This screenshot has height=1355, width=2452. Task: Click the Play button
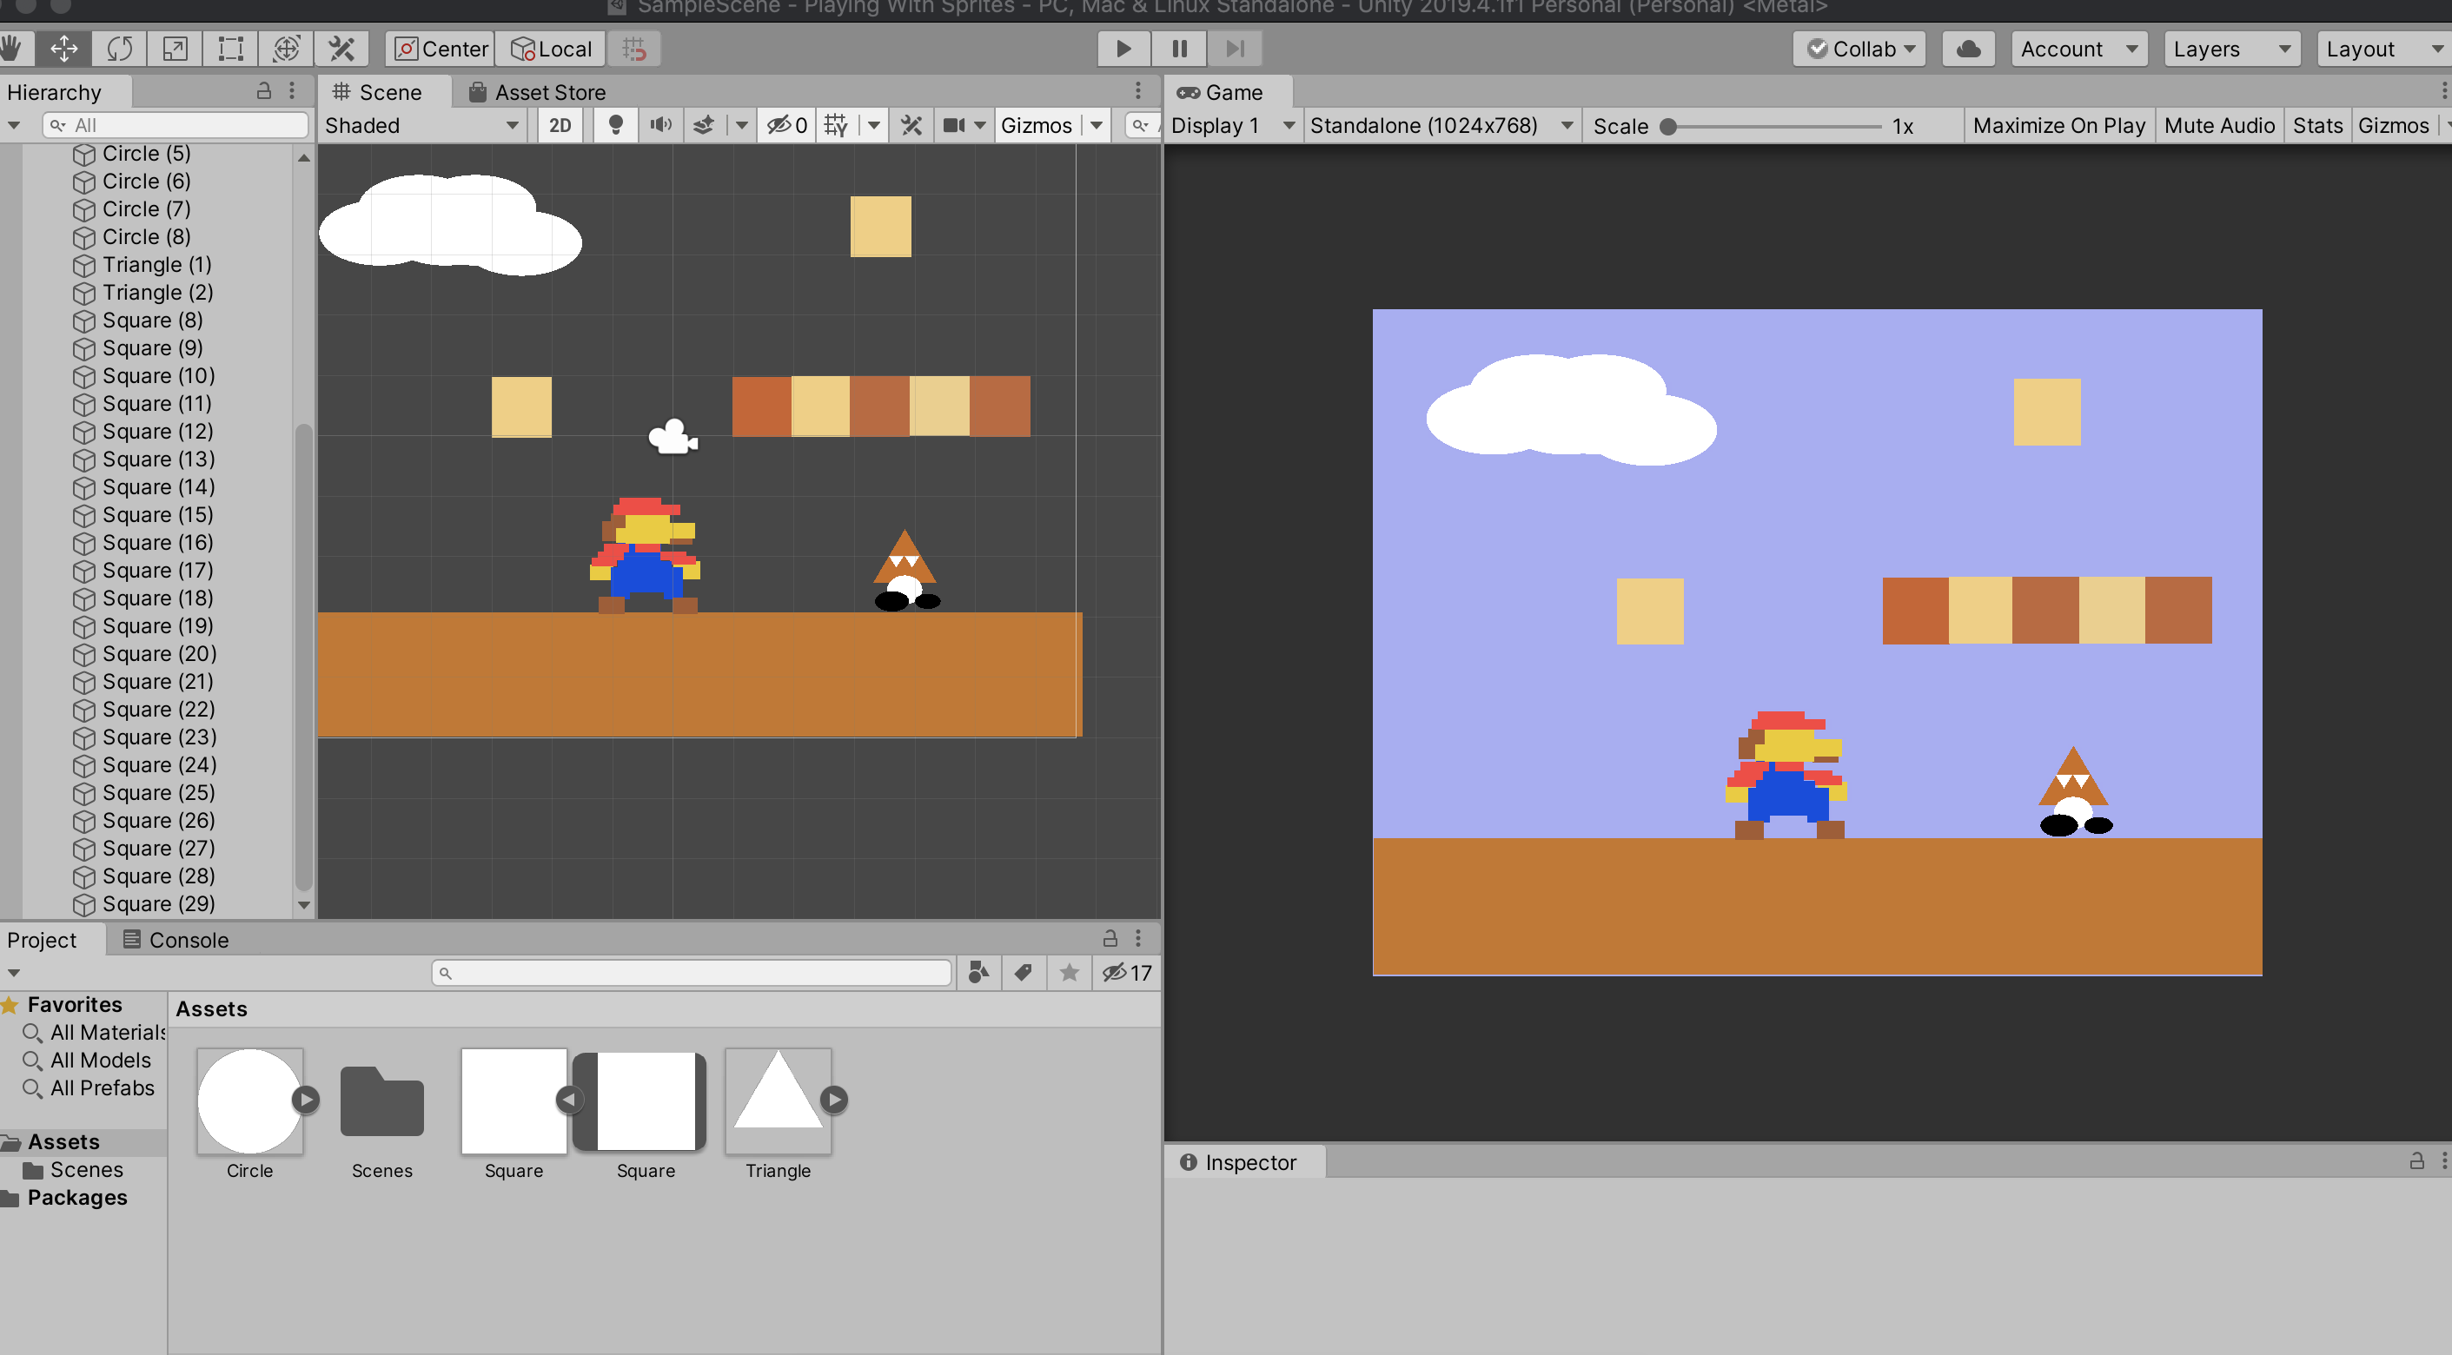coord(1123,49)
